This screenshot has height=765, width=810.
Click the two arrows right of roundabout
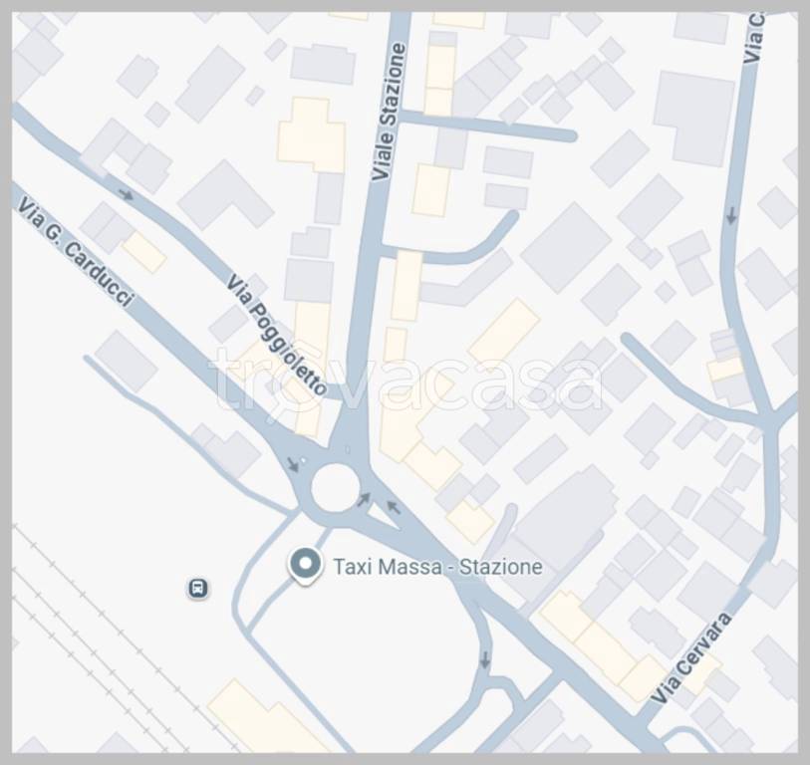pos(379,503)
